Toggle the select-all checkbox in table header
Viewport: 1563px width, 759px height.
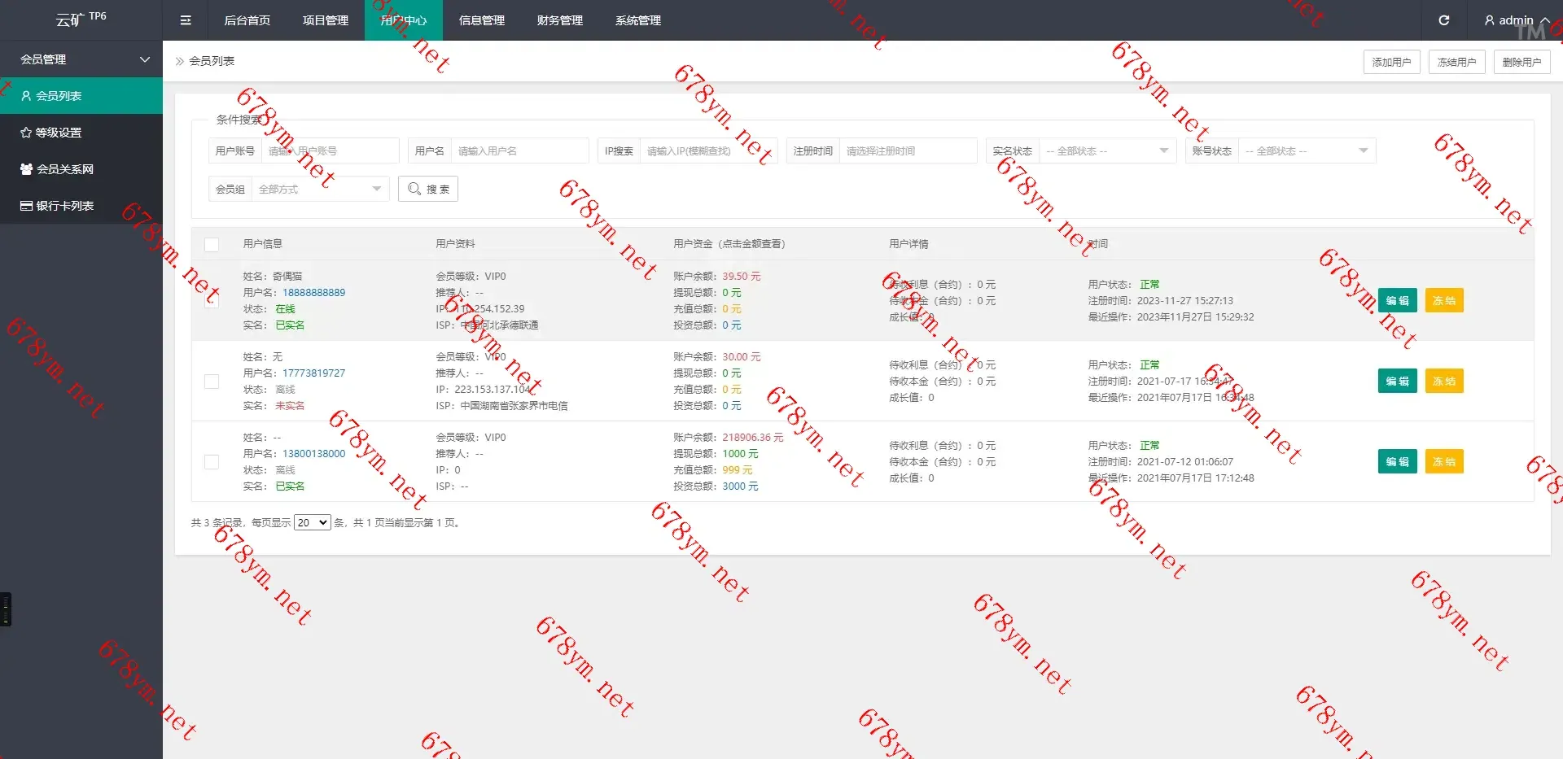(x=212, y=244)
